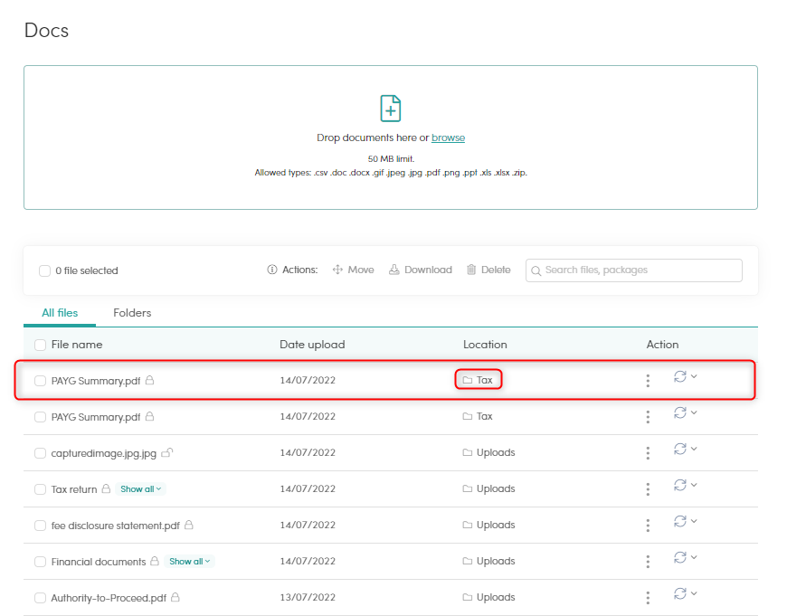Open the three-dot menu for Financial documents
The height and width of the screenshot is (616, 787).
click(648, 562)
